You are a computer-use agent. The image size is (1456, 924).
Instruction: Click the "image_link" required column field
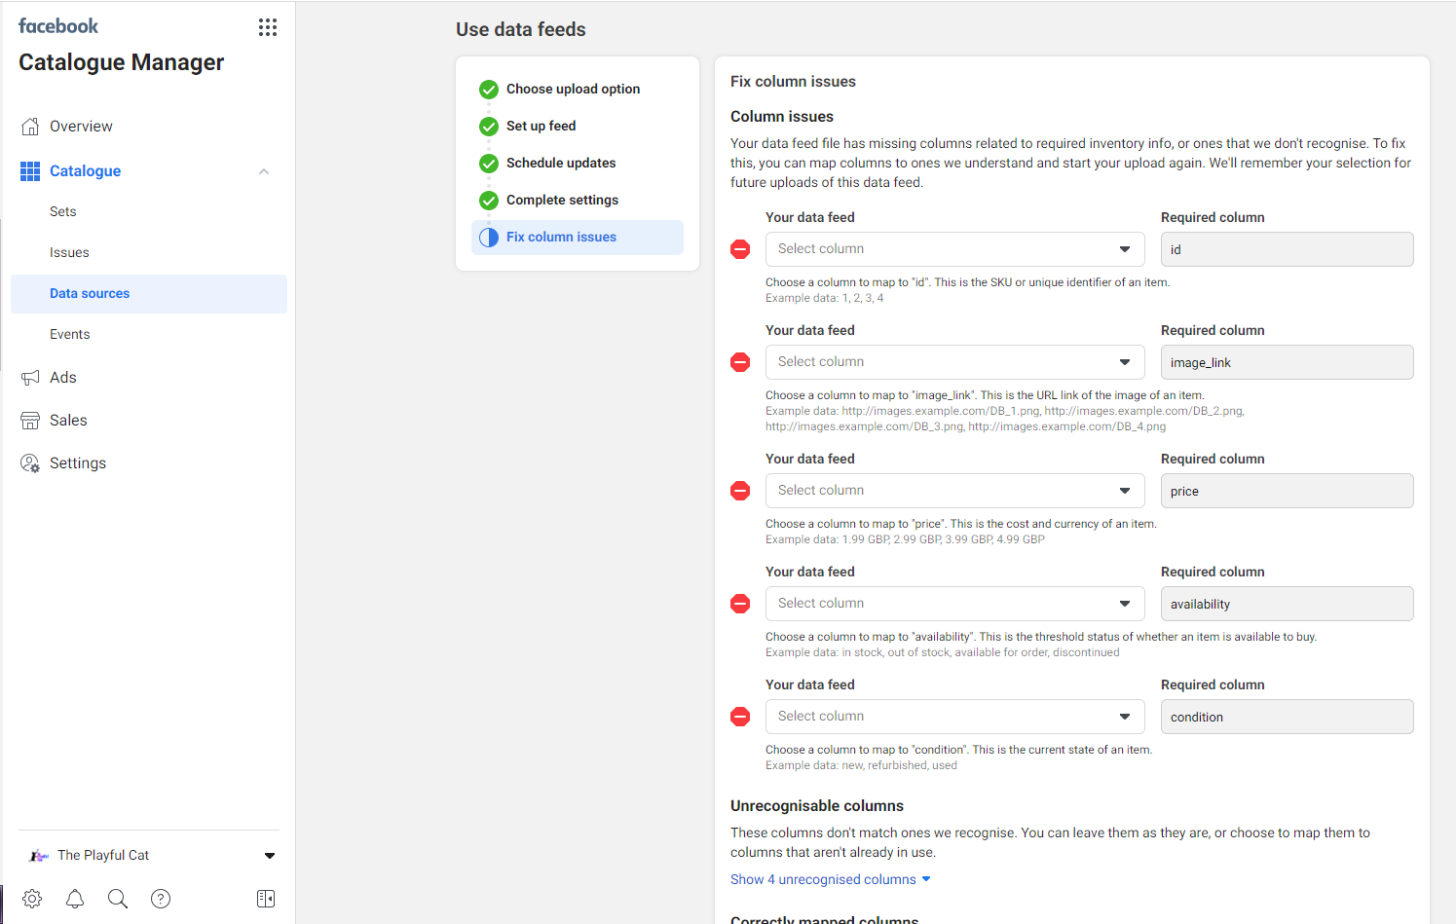pyautogui.click(x=1287, y=362)
